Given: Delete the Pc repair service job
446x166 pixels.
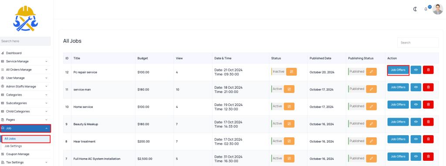Looking at the screenshot, I should [x=428, y=70].
